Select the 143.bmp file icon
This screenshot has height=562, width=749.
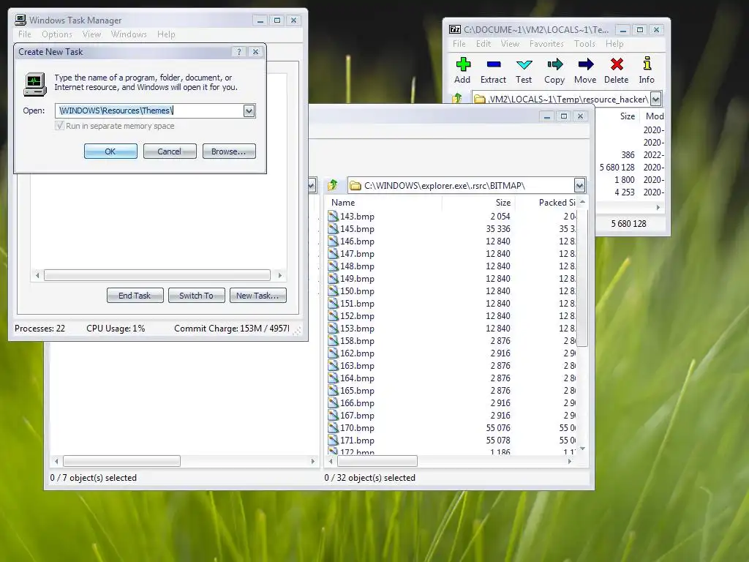coord(333,217)
